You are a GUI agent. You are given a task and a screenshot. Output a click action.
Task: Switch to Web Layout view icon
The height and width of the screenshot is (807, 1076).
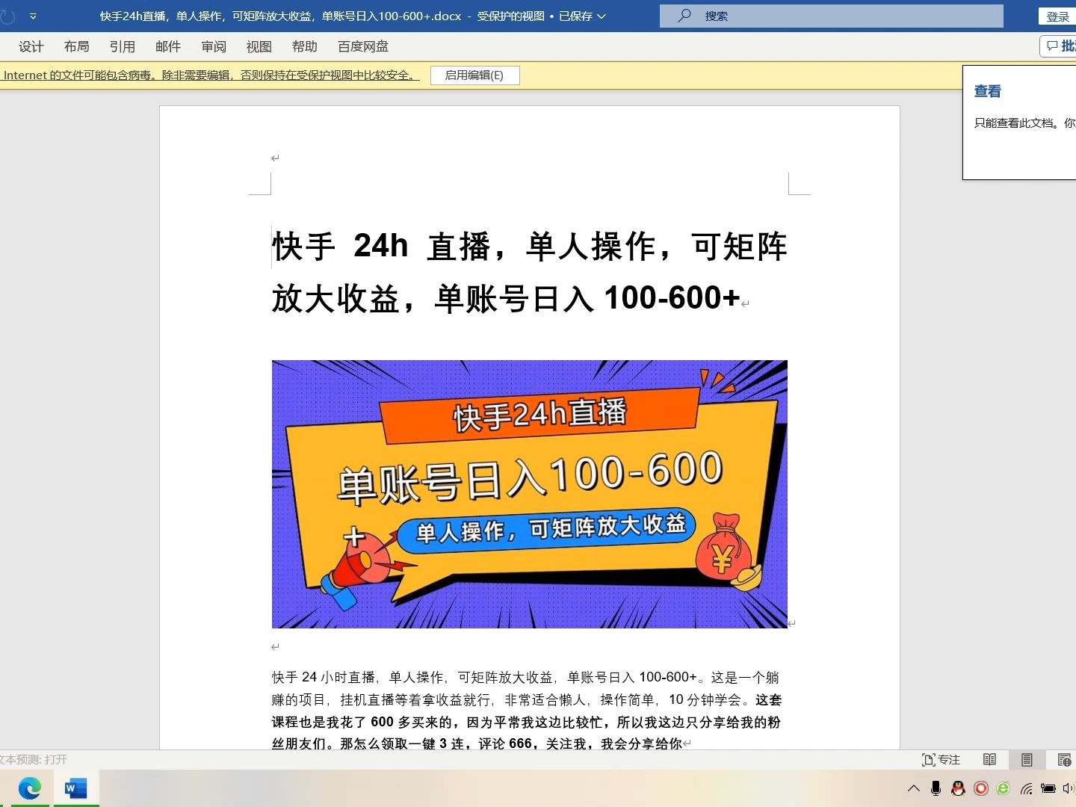pyautogui.click(x=1065, y=760)
